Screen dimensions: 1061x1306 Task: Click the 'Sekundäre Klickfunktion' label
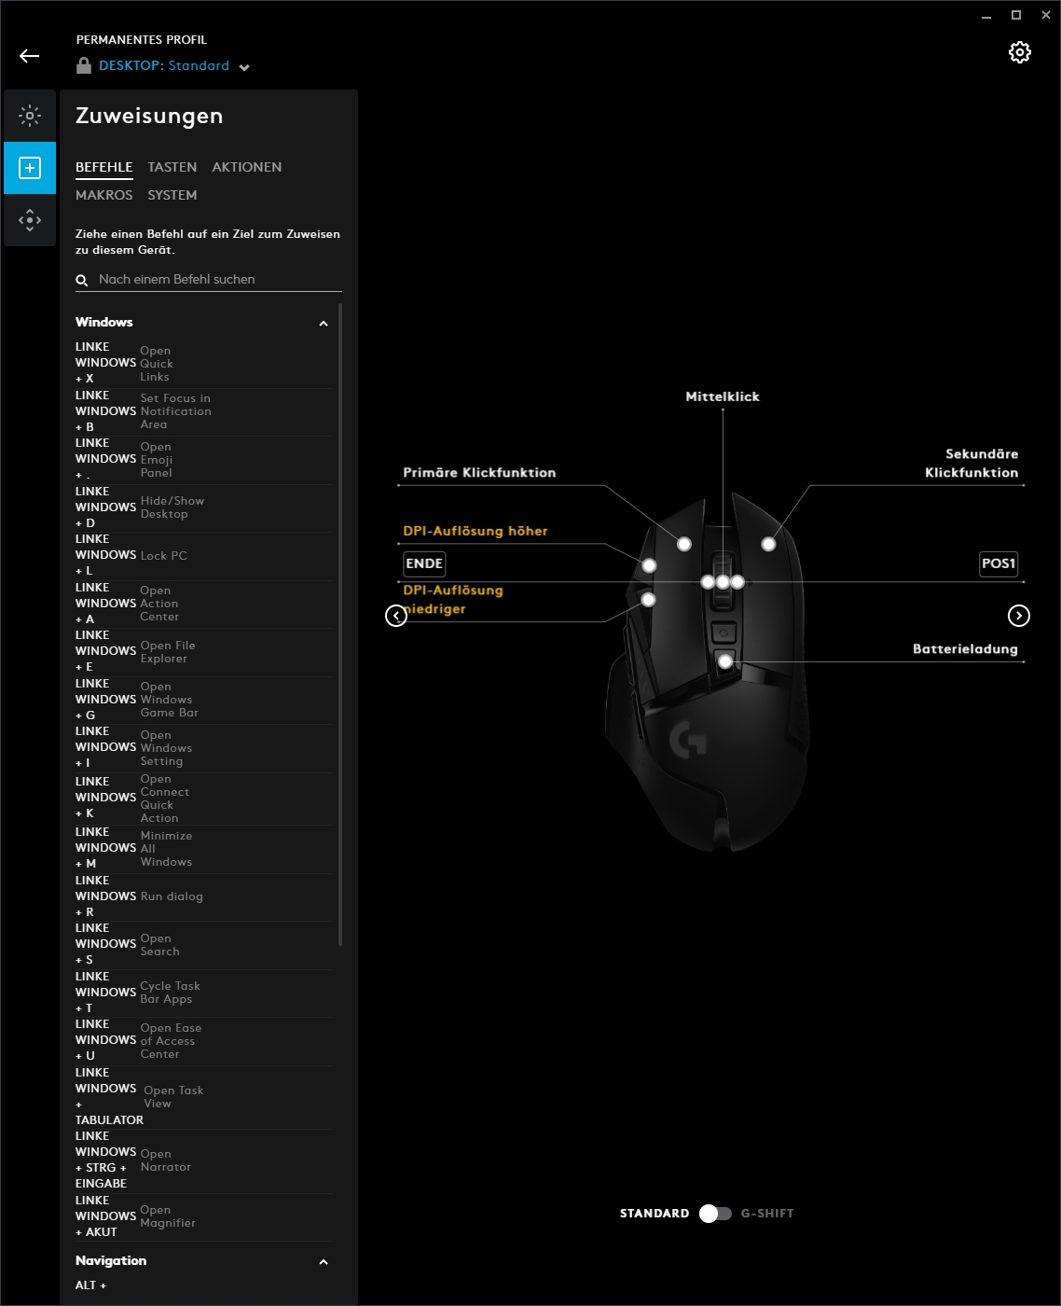pyautogui.click(x=971, y=463)
